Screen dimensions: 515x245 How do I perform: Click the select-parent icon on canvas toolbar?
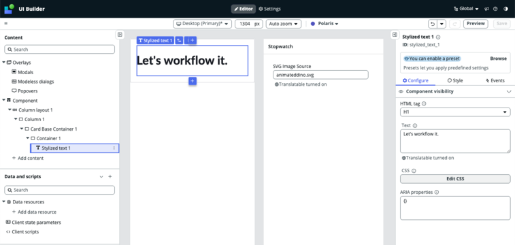[179, 40]
